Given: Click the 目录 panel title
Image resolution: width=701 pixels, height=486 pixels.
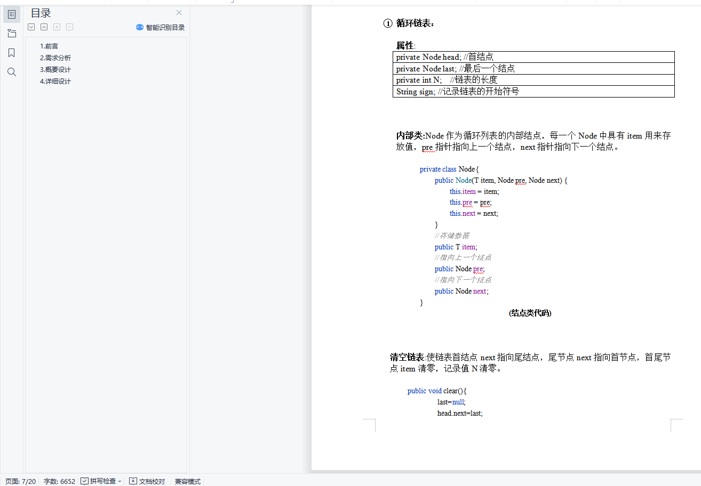Looking at the screenshot, I should [41, 13].
